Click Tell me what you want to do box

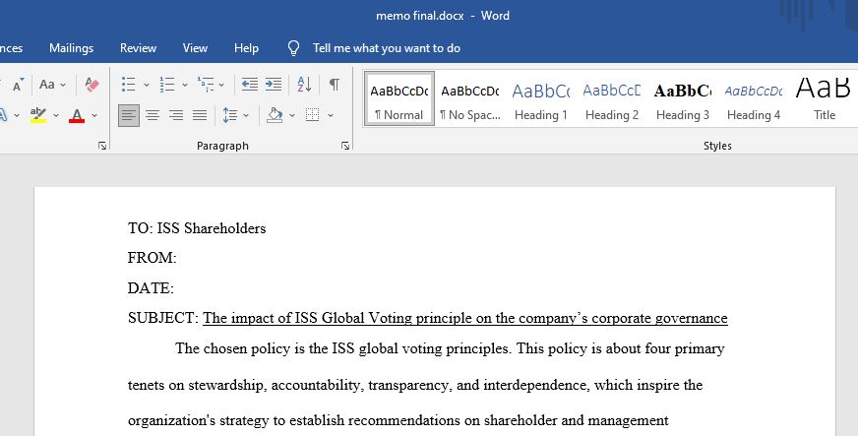(x=387, y=48)
